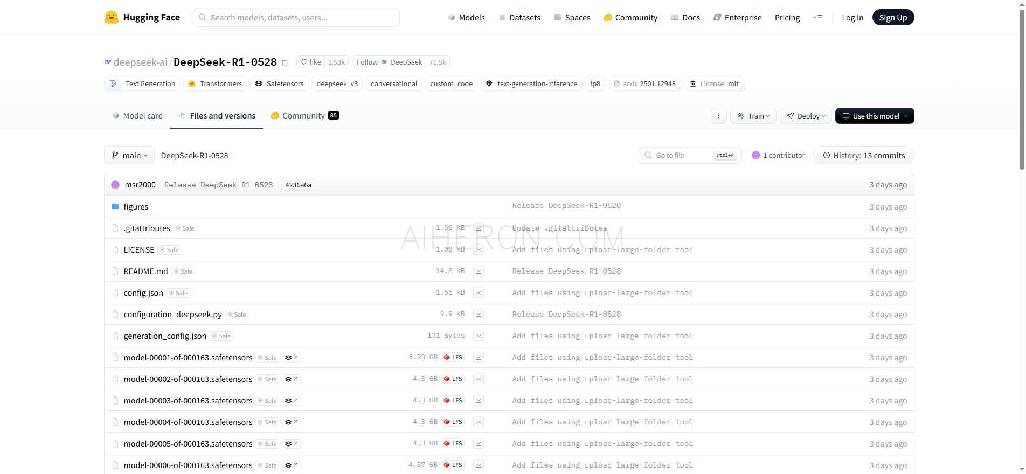Image resolution: width=1026 pixels, height=474 pixels.
Task: Click the Safetensors tag
Action: coord(279,83)
